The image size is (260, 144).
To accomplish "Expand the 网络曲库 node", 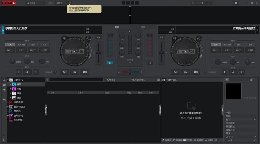I will click(x=8, y=102).
